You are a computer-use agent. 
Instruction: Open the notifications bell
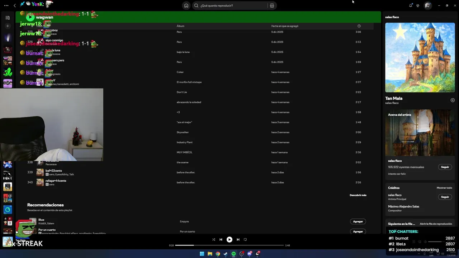[411, 5]
